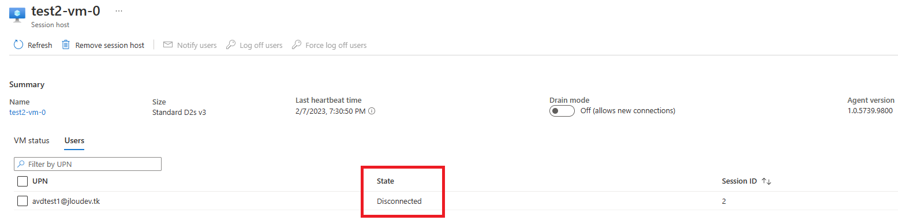Select the Users tab
Screen dimensions: 898x220
[x=74, y=140]
